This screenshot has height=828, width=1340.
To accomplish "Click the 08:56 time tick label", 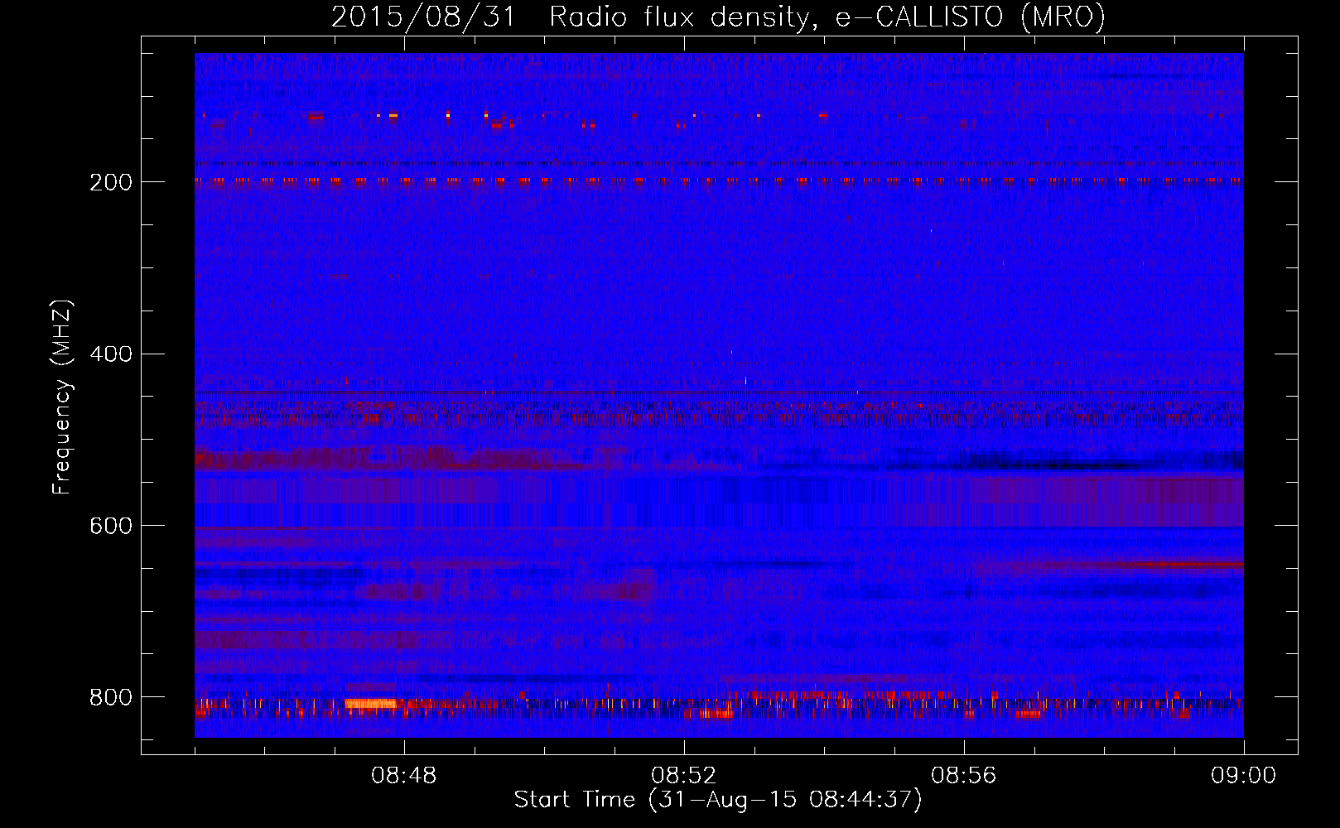I will point(964,776).
